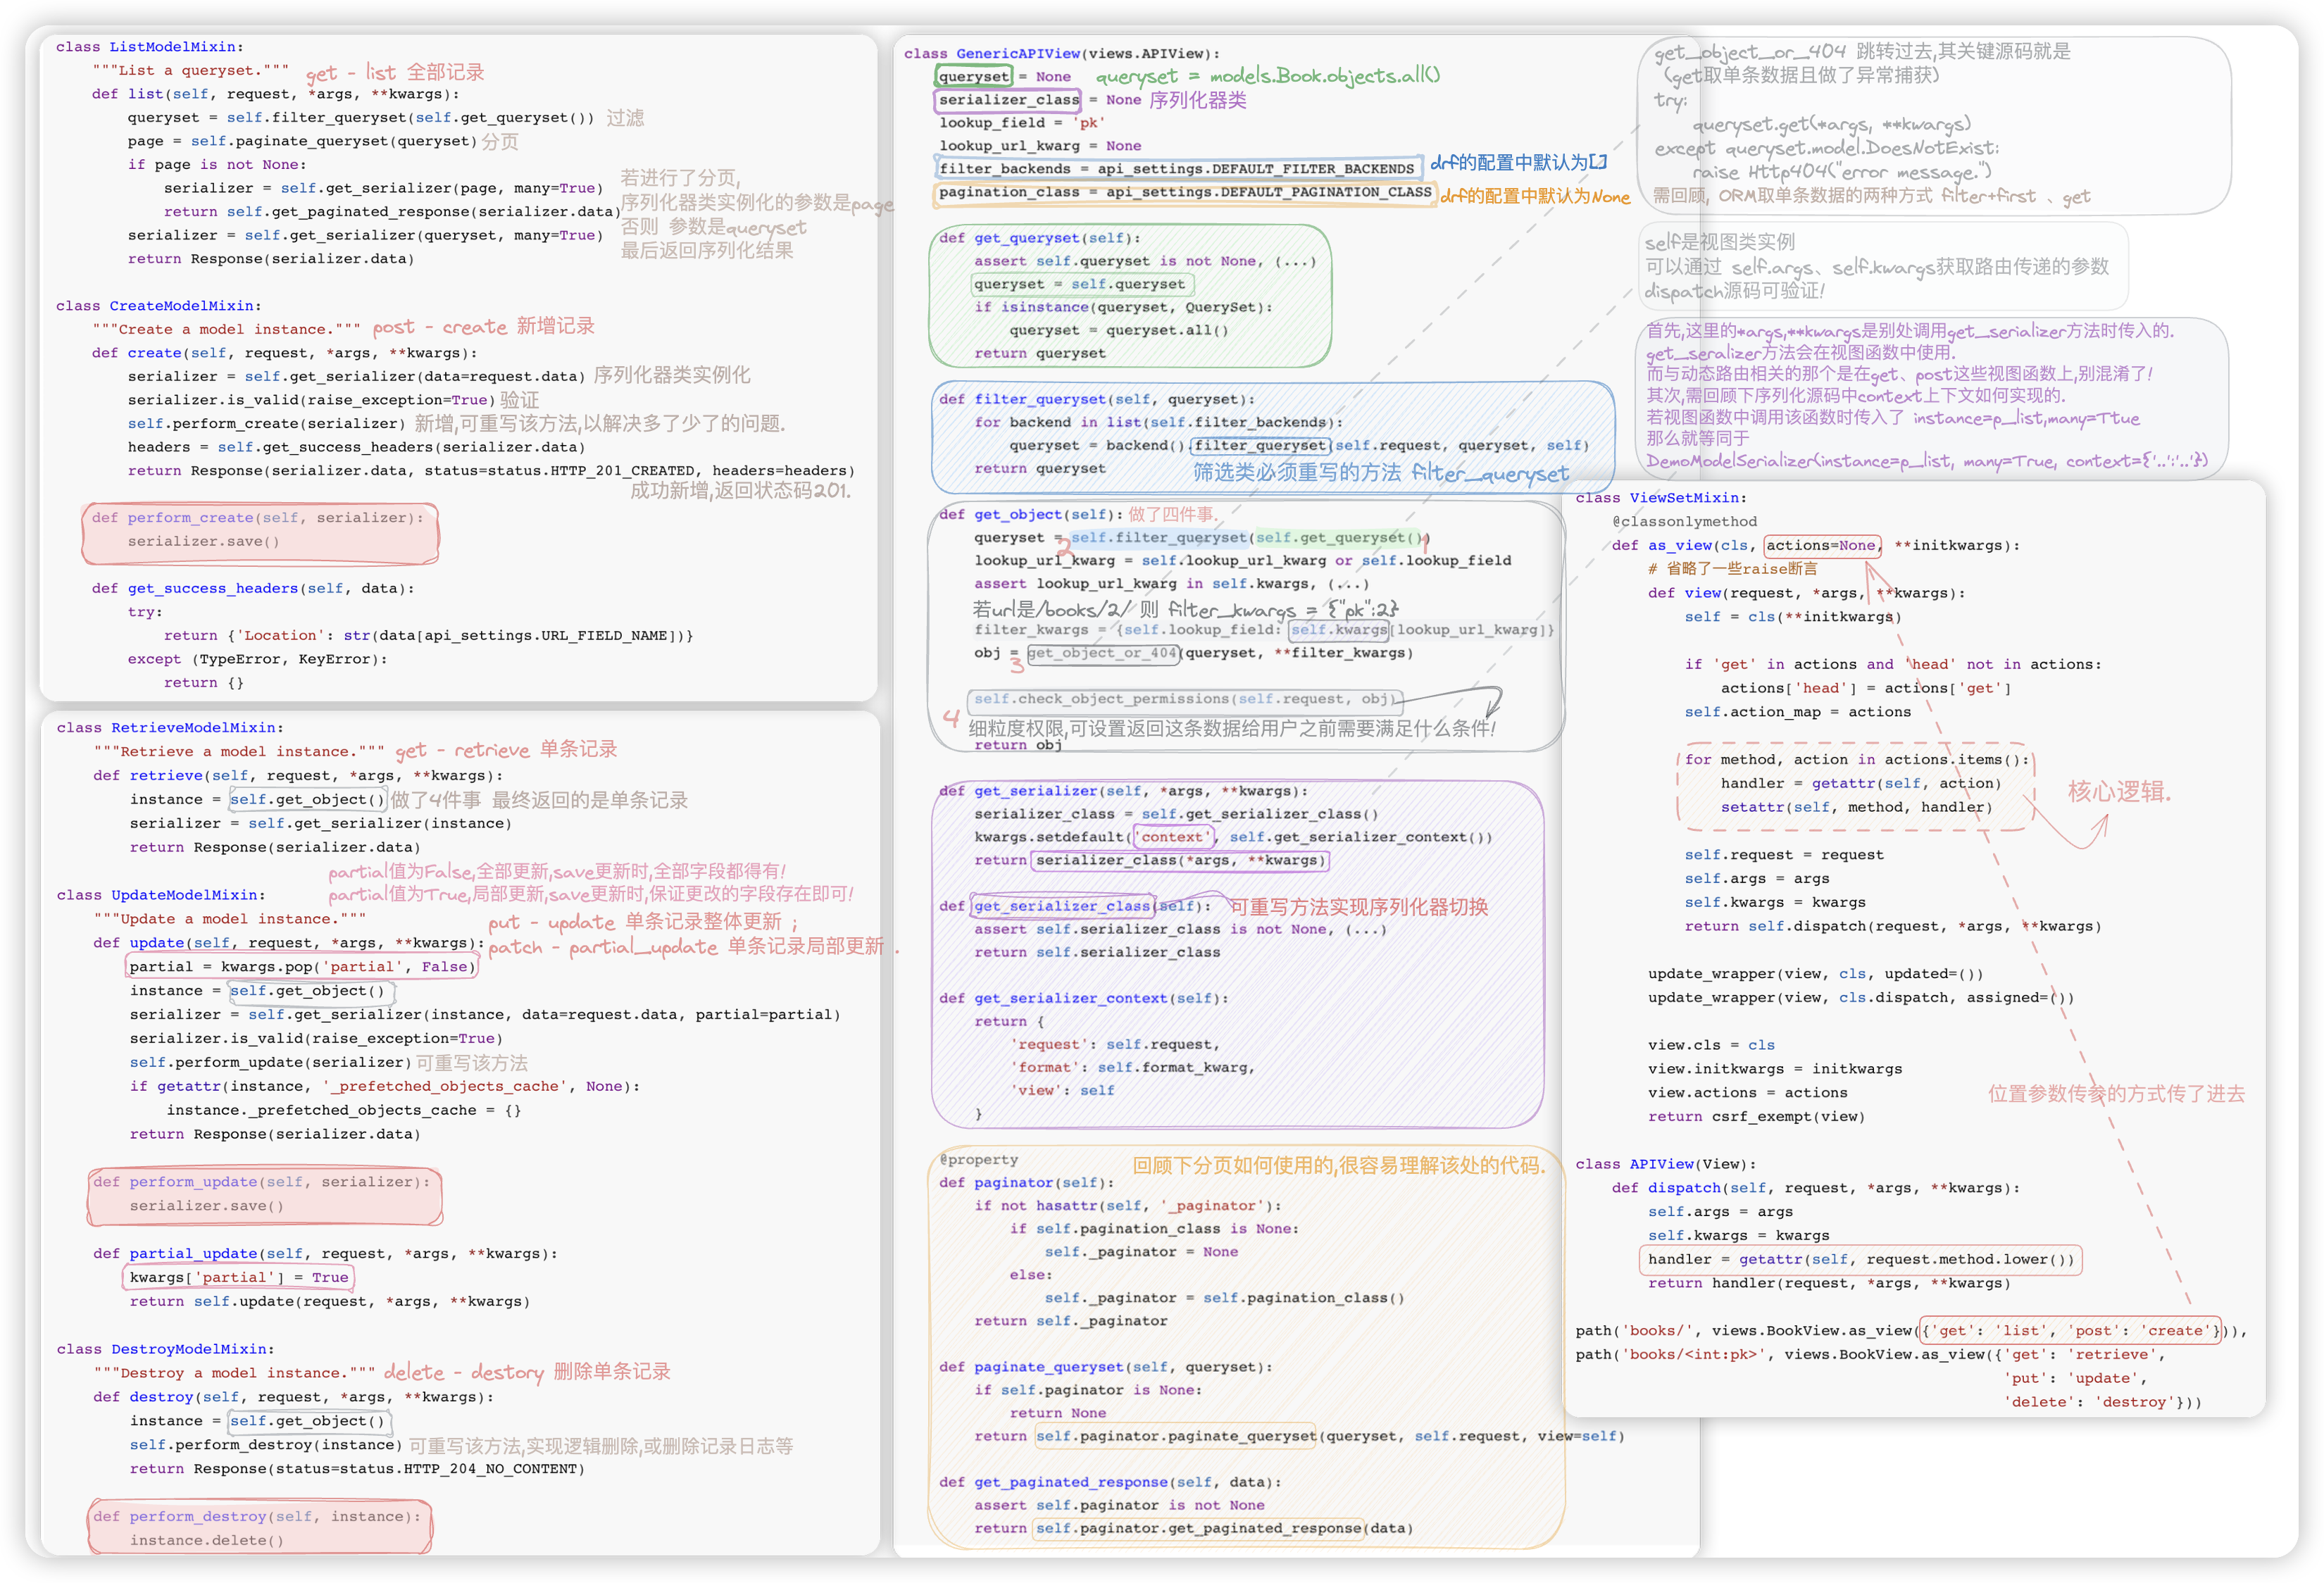Click the circled get_serializer_class method name

[x=1061, y=906]
